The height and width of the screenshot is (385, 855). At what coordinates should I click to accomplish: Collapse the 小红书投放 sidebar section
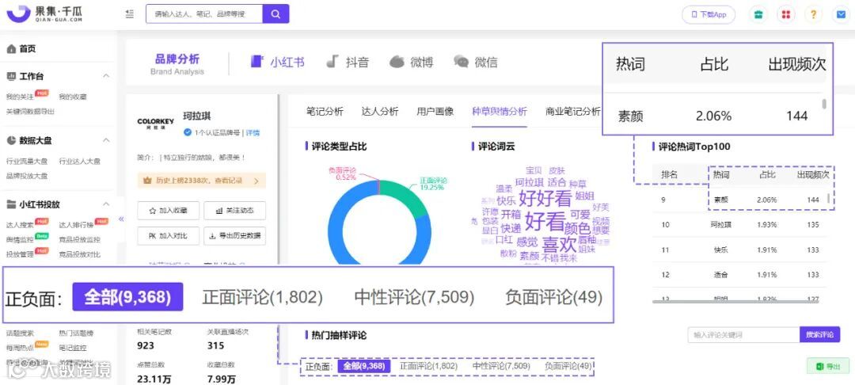[x=106, y=204]
